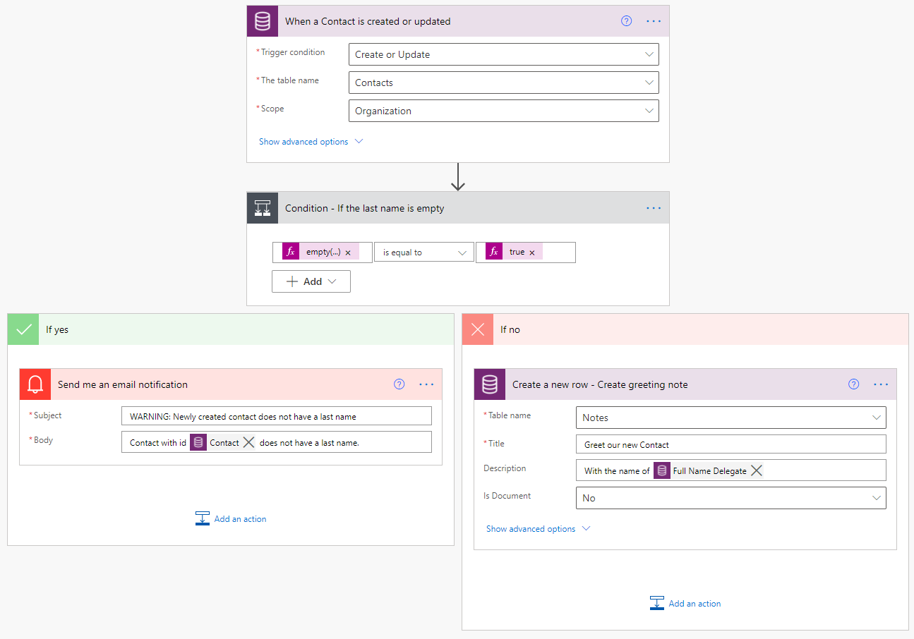
Task: Open help for Create a new row
Action: [x=853, y=384]
